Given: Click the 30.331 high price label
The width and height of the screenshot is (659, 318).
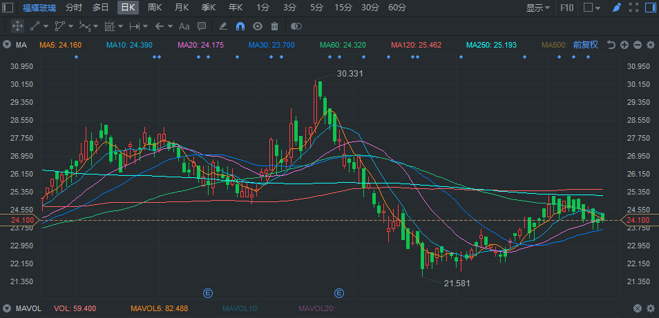Looking at the screenshot, I should point(350,74).
